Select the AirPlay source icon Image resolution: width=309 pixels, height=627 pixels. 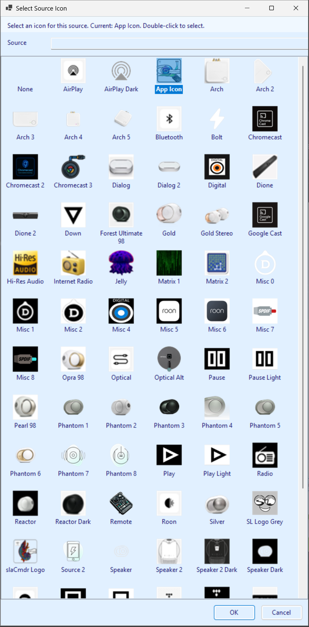coord(73,71)
